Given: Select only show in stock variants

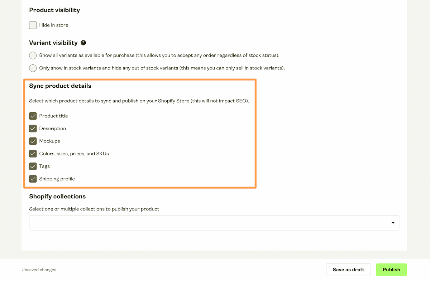Looking at the screenshot, I should 33,68.
